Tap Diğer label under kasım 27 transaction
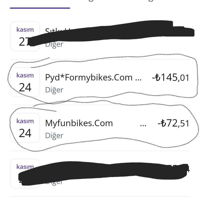Screen dimensions: 200x200 (54, 44)
